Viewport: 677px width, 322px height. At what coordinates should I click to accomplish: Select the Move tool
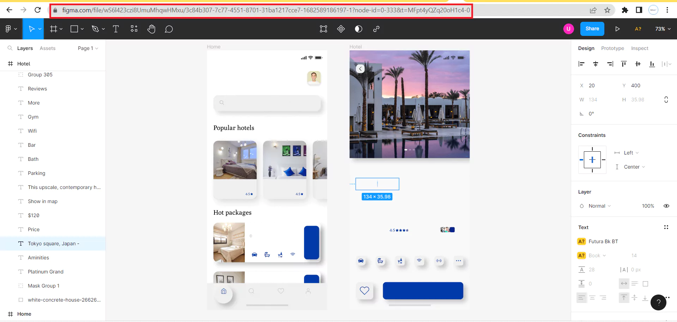tap(31, 29)
